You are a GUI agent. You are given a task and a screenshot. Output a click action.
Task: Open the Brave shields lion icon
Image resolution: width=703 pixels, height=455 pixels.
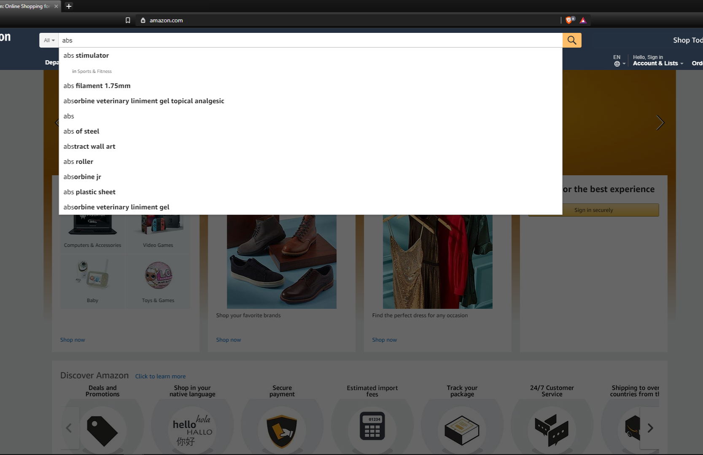click(x=569, y=20)
